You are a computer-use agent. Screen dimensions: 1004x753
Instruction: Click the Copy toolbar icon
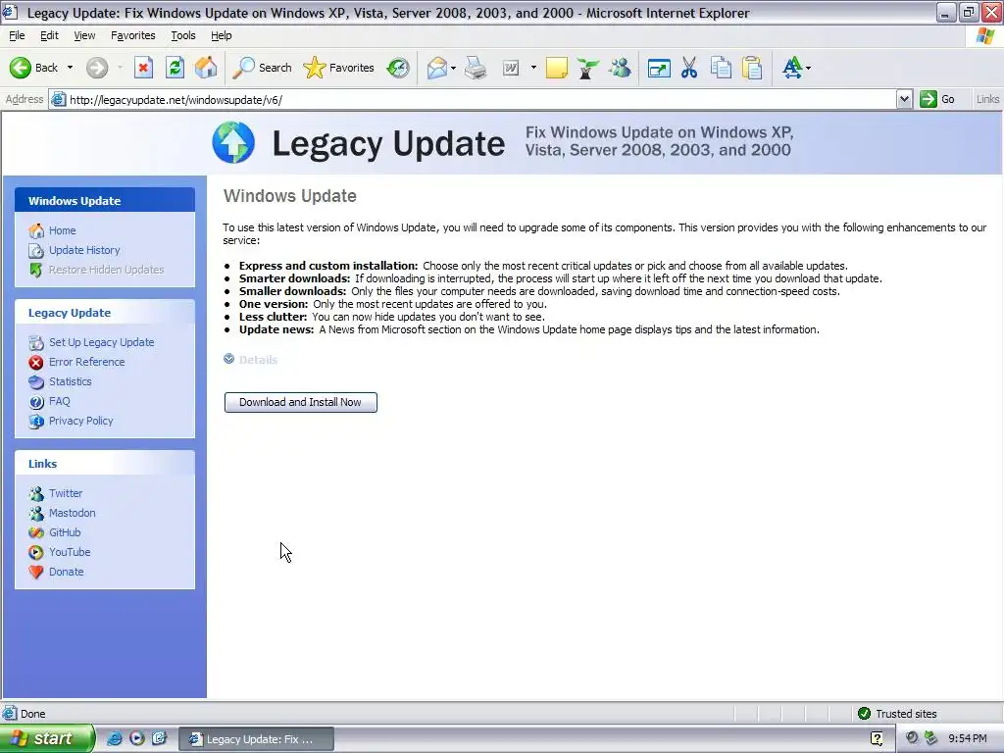click(721, 68)
